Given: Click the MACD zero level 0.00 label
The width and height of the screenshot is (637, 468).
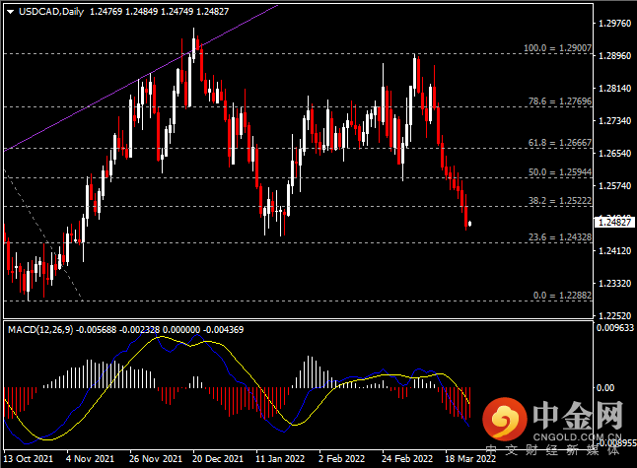Looking at the screenshot, I should point(605,388).
